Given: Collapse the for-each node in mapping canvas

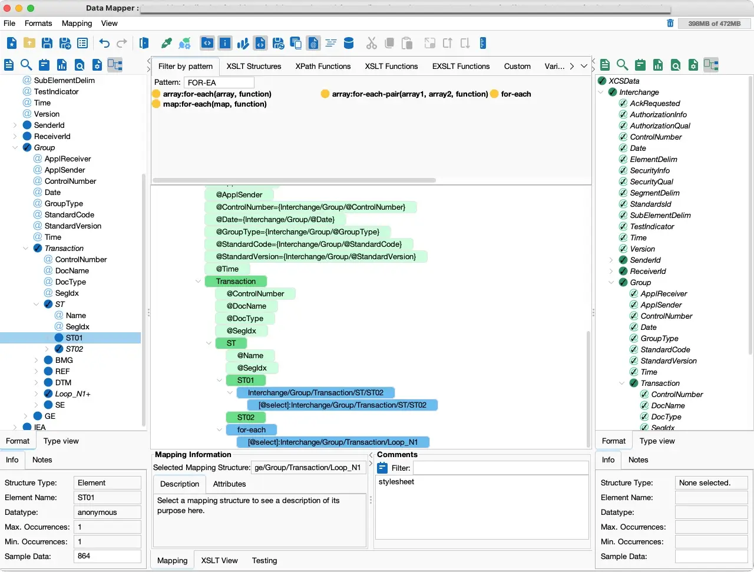Looking at the screenshot, I should tap(219, 429).
